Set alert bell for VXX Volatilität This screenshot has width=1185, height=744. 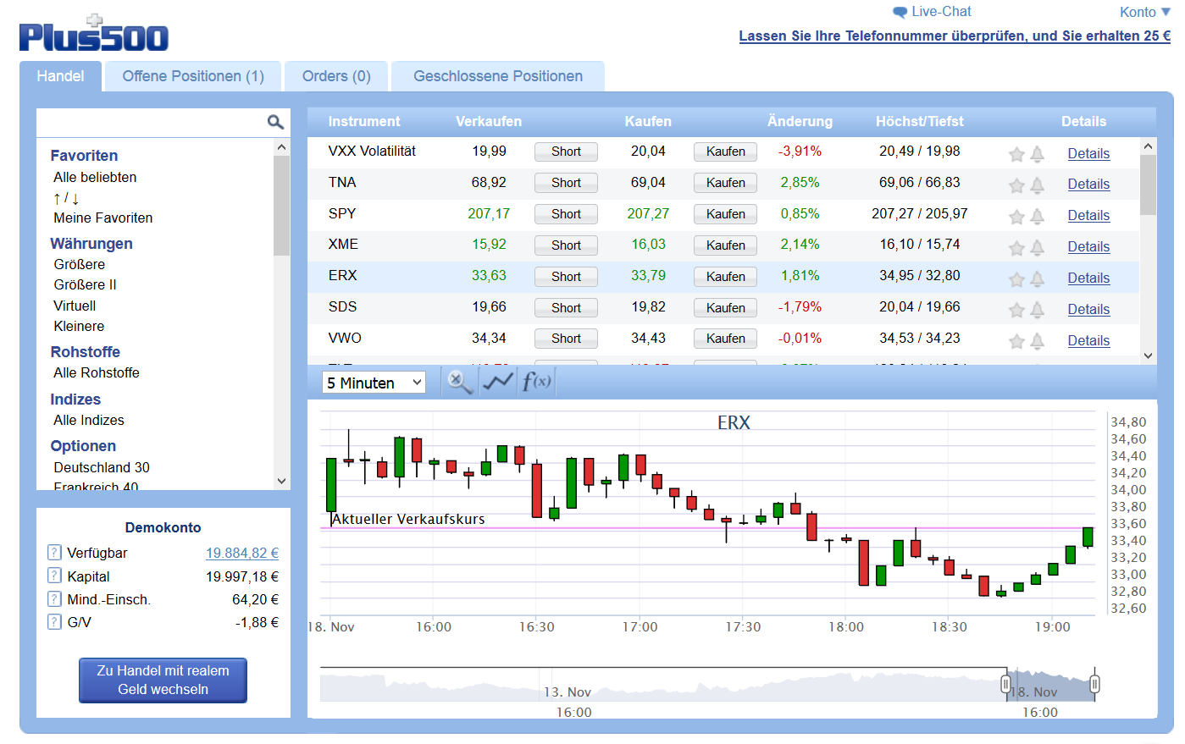click(x=1038, y=154)
